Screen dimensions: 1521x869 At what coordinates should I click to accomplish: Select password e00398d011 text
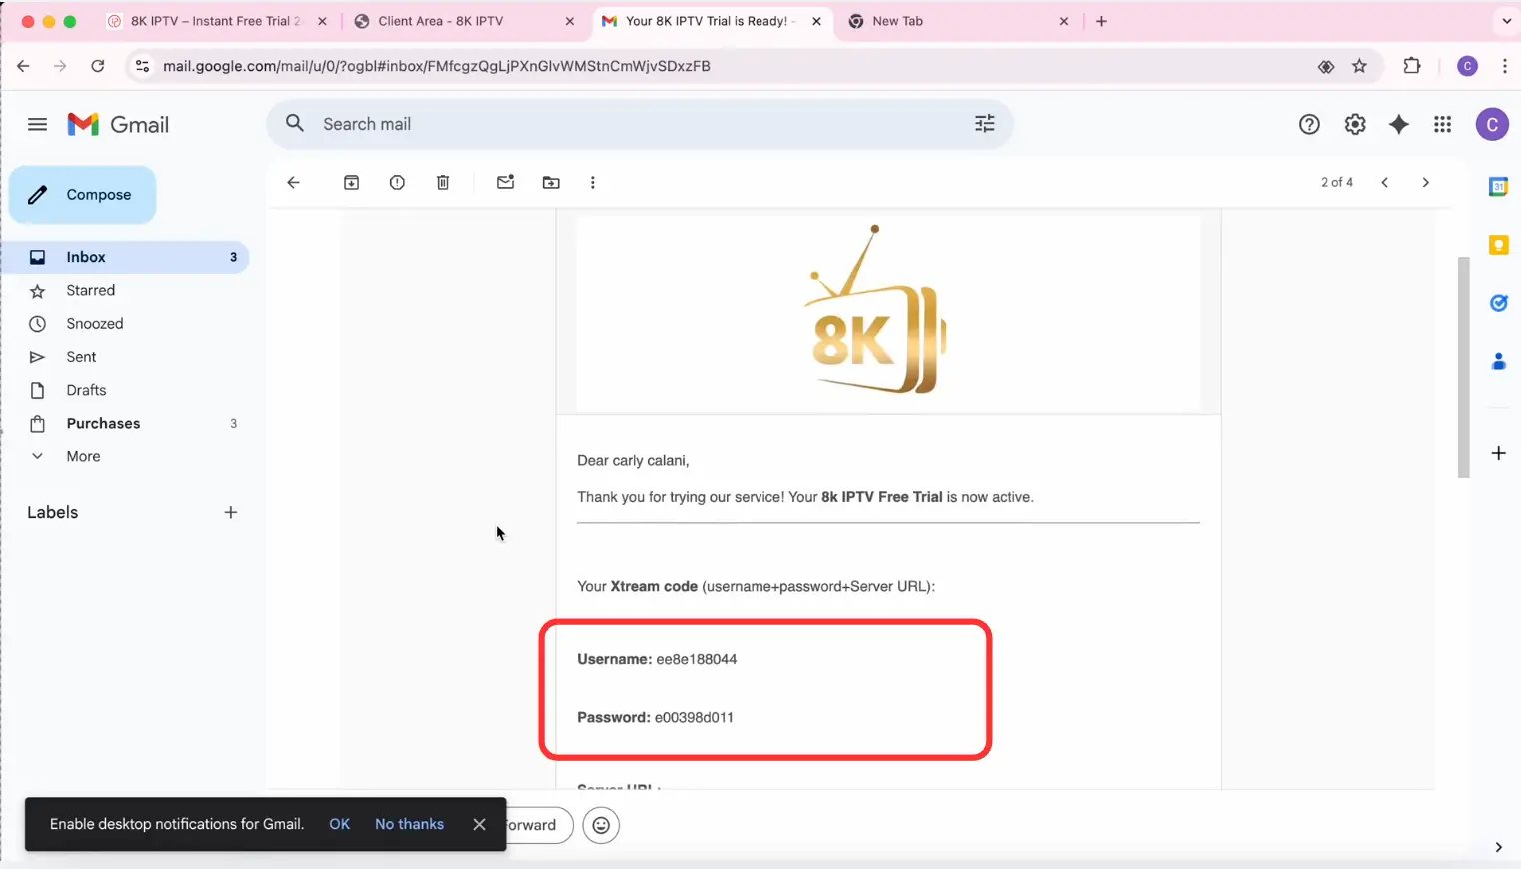coord(694,717)
